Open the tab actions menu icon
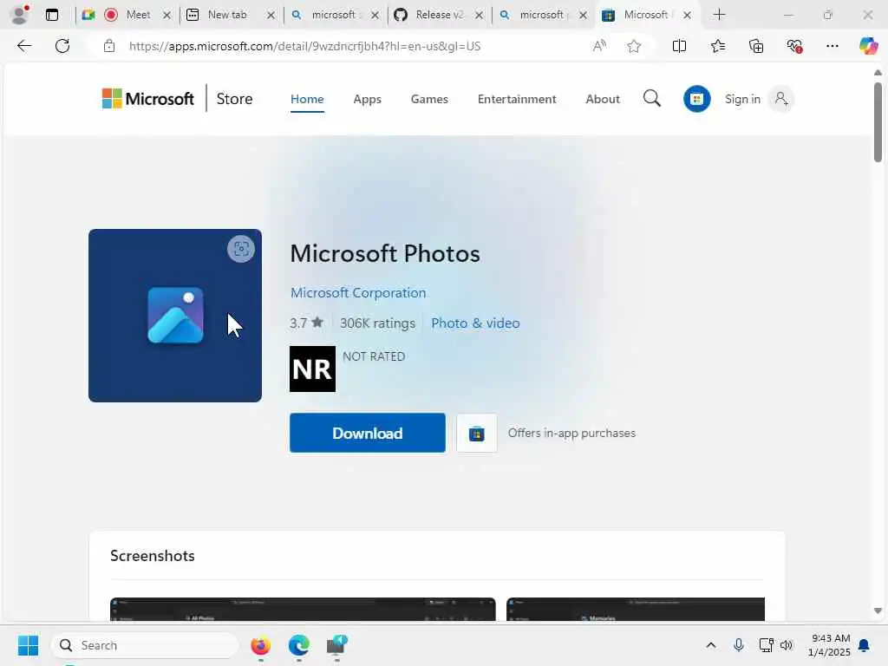Screen dimensions: 888x666 pyautogui.click(x=51, y=15)
